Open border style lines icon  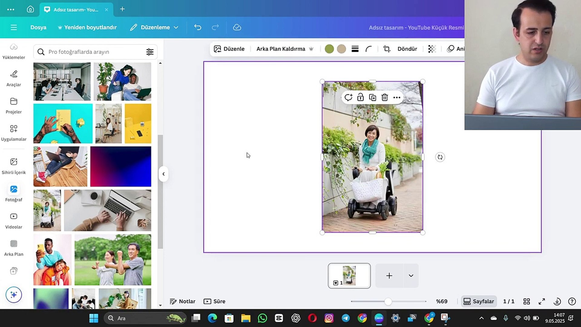[355, 49]
